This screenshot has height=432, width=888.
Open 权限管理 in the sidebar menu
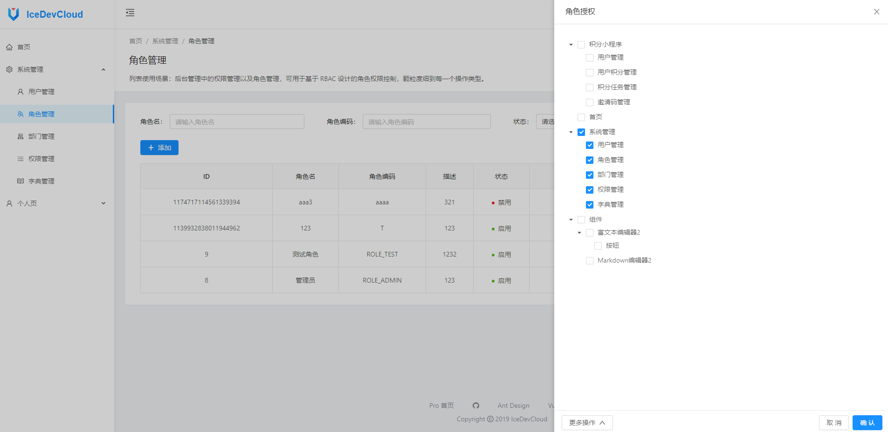click(x=57, y=159)
